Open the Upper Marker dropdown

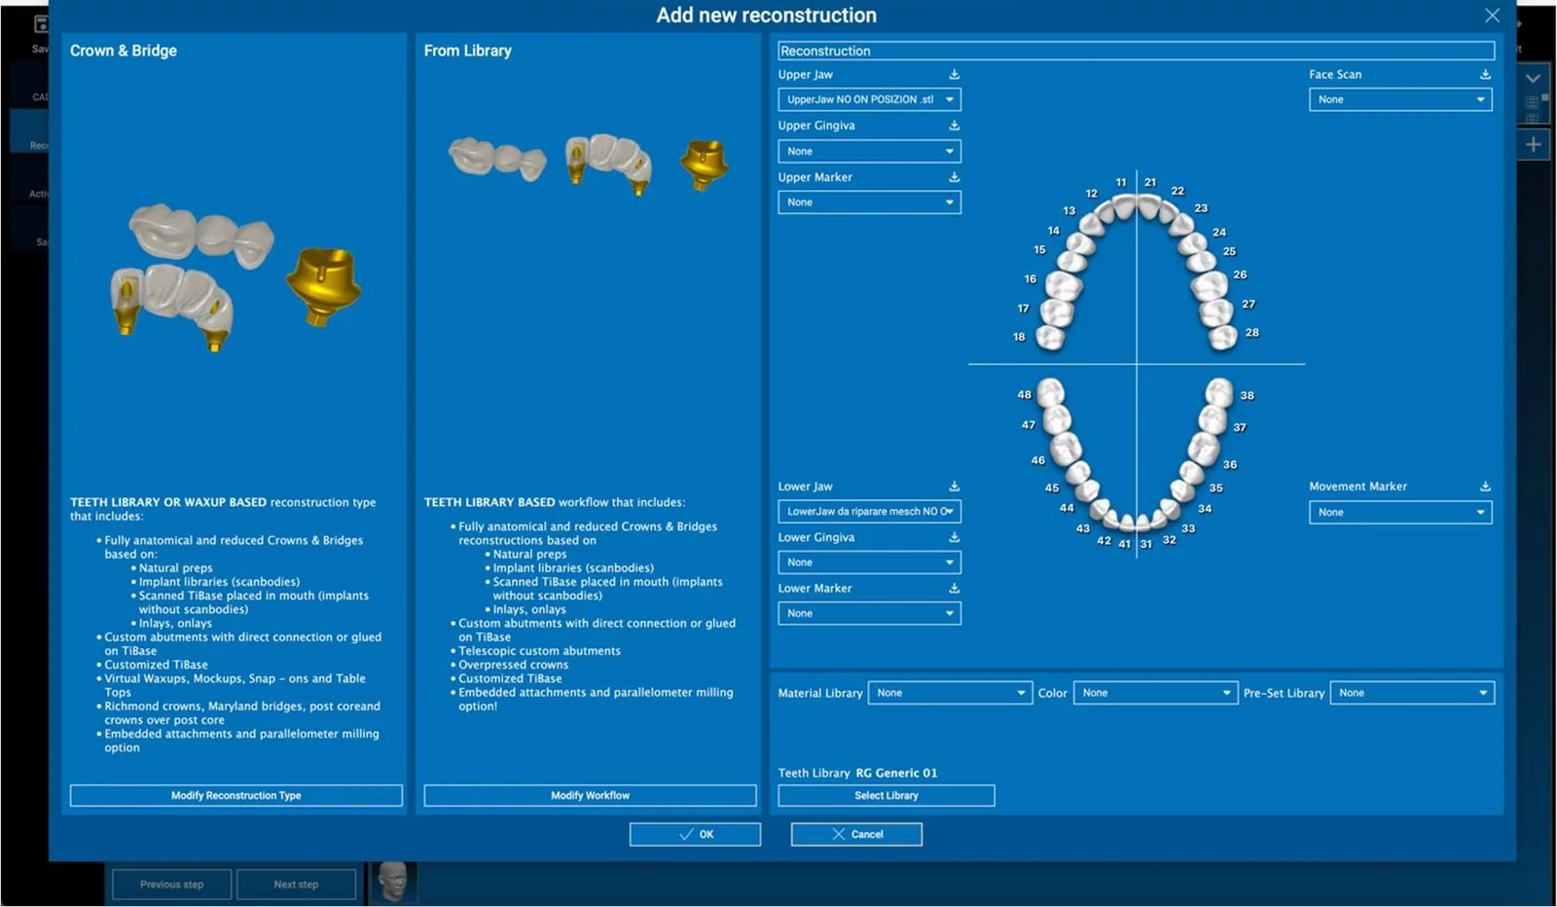tap(869, 202)
